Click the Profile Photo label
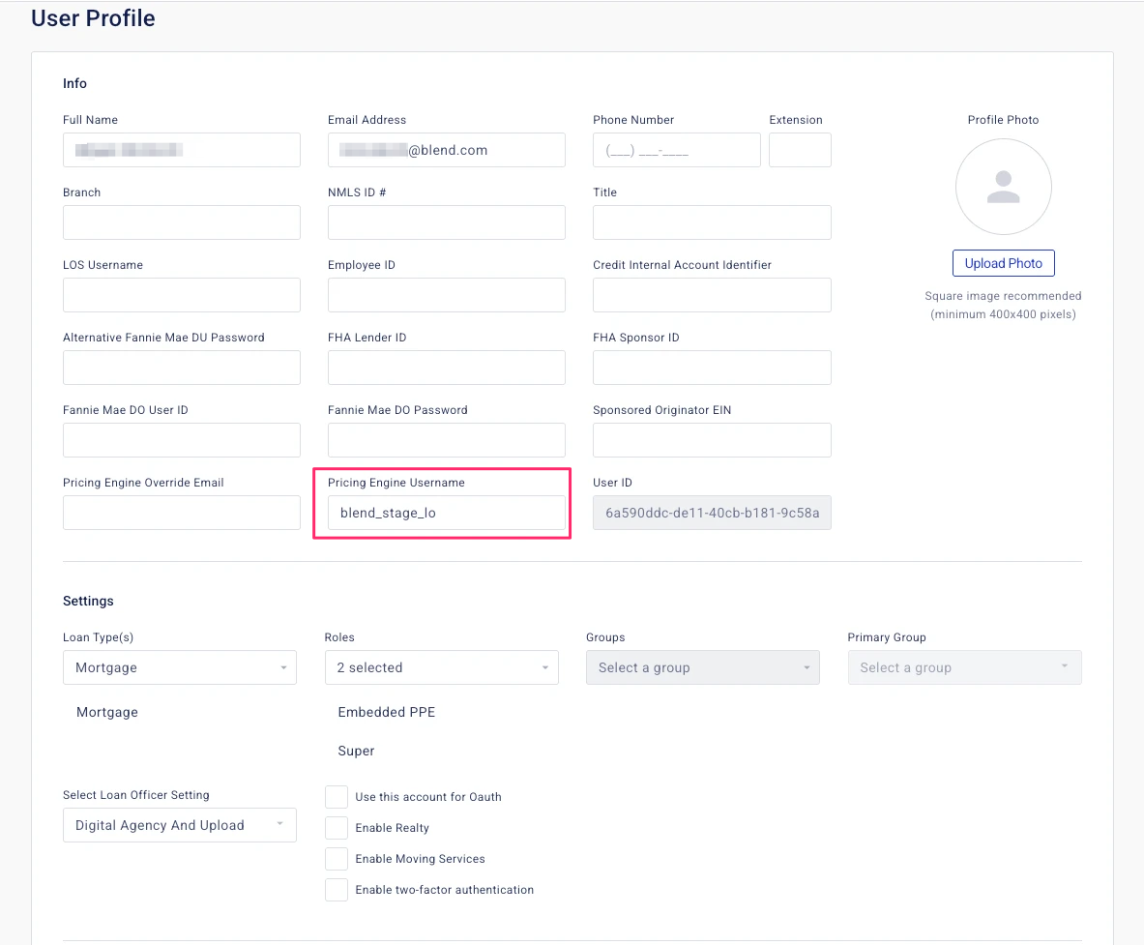Image resolution: width=1144 pixels, height=945 pixels. point(1003,120)
